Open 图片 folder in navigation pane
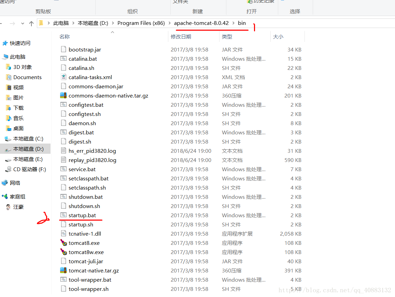The image size is (395, 297). 18,98
